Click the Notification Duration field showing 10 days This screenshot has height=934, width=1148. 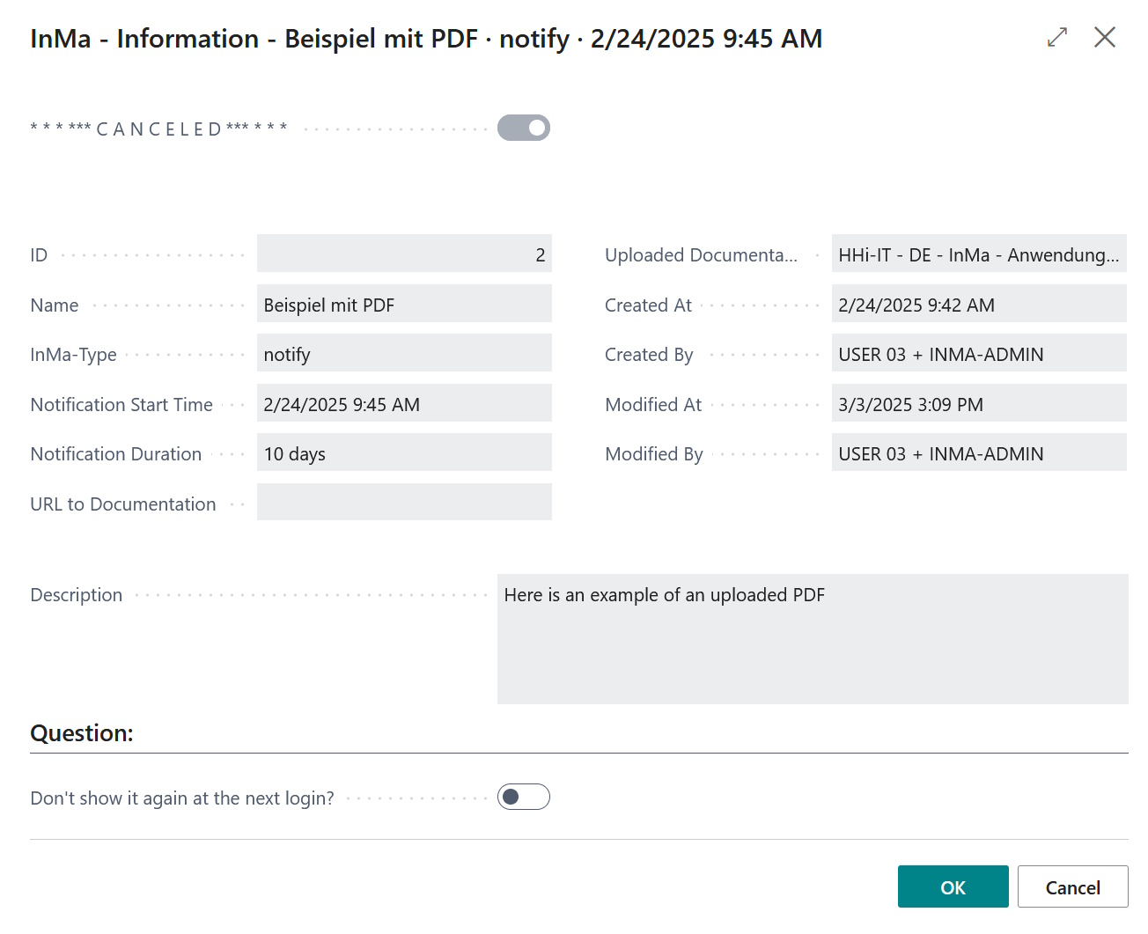[404, 452]
